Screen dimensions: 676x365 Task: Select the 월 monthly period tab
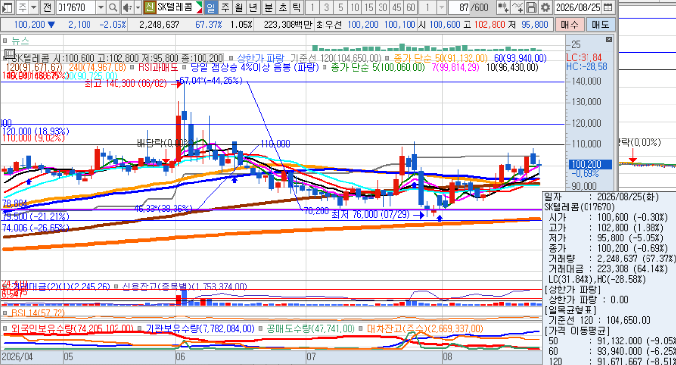[x=239, y=7]
